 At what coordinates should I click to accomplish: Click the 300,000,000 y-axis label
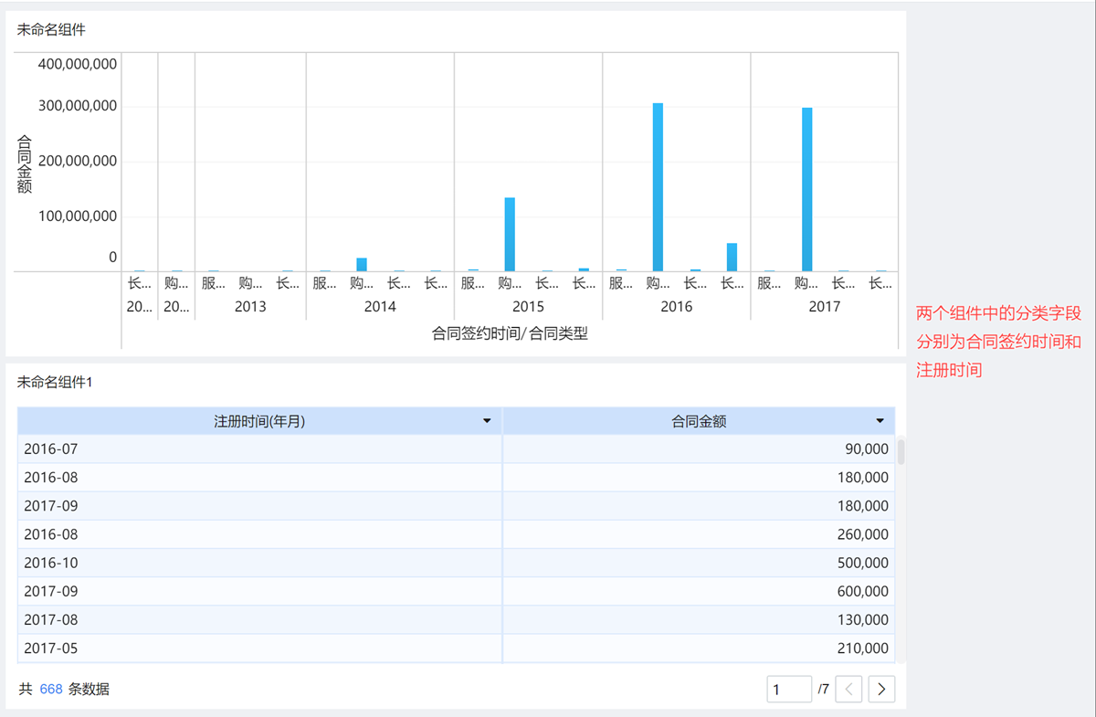coord(77,106)
